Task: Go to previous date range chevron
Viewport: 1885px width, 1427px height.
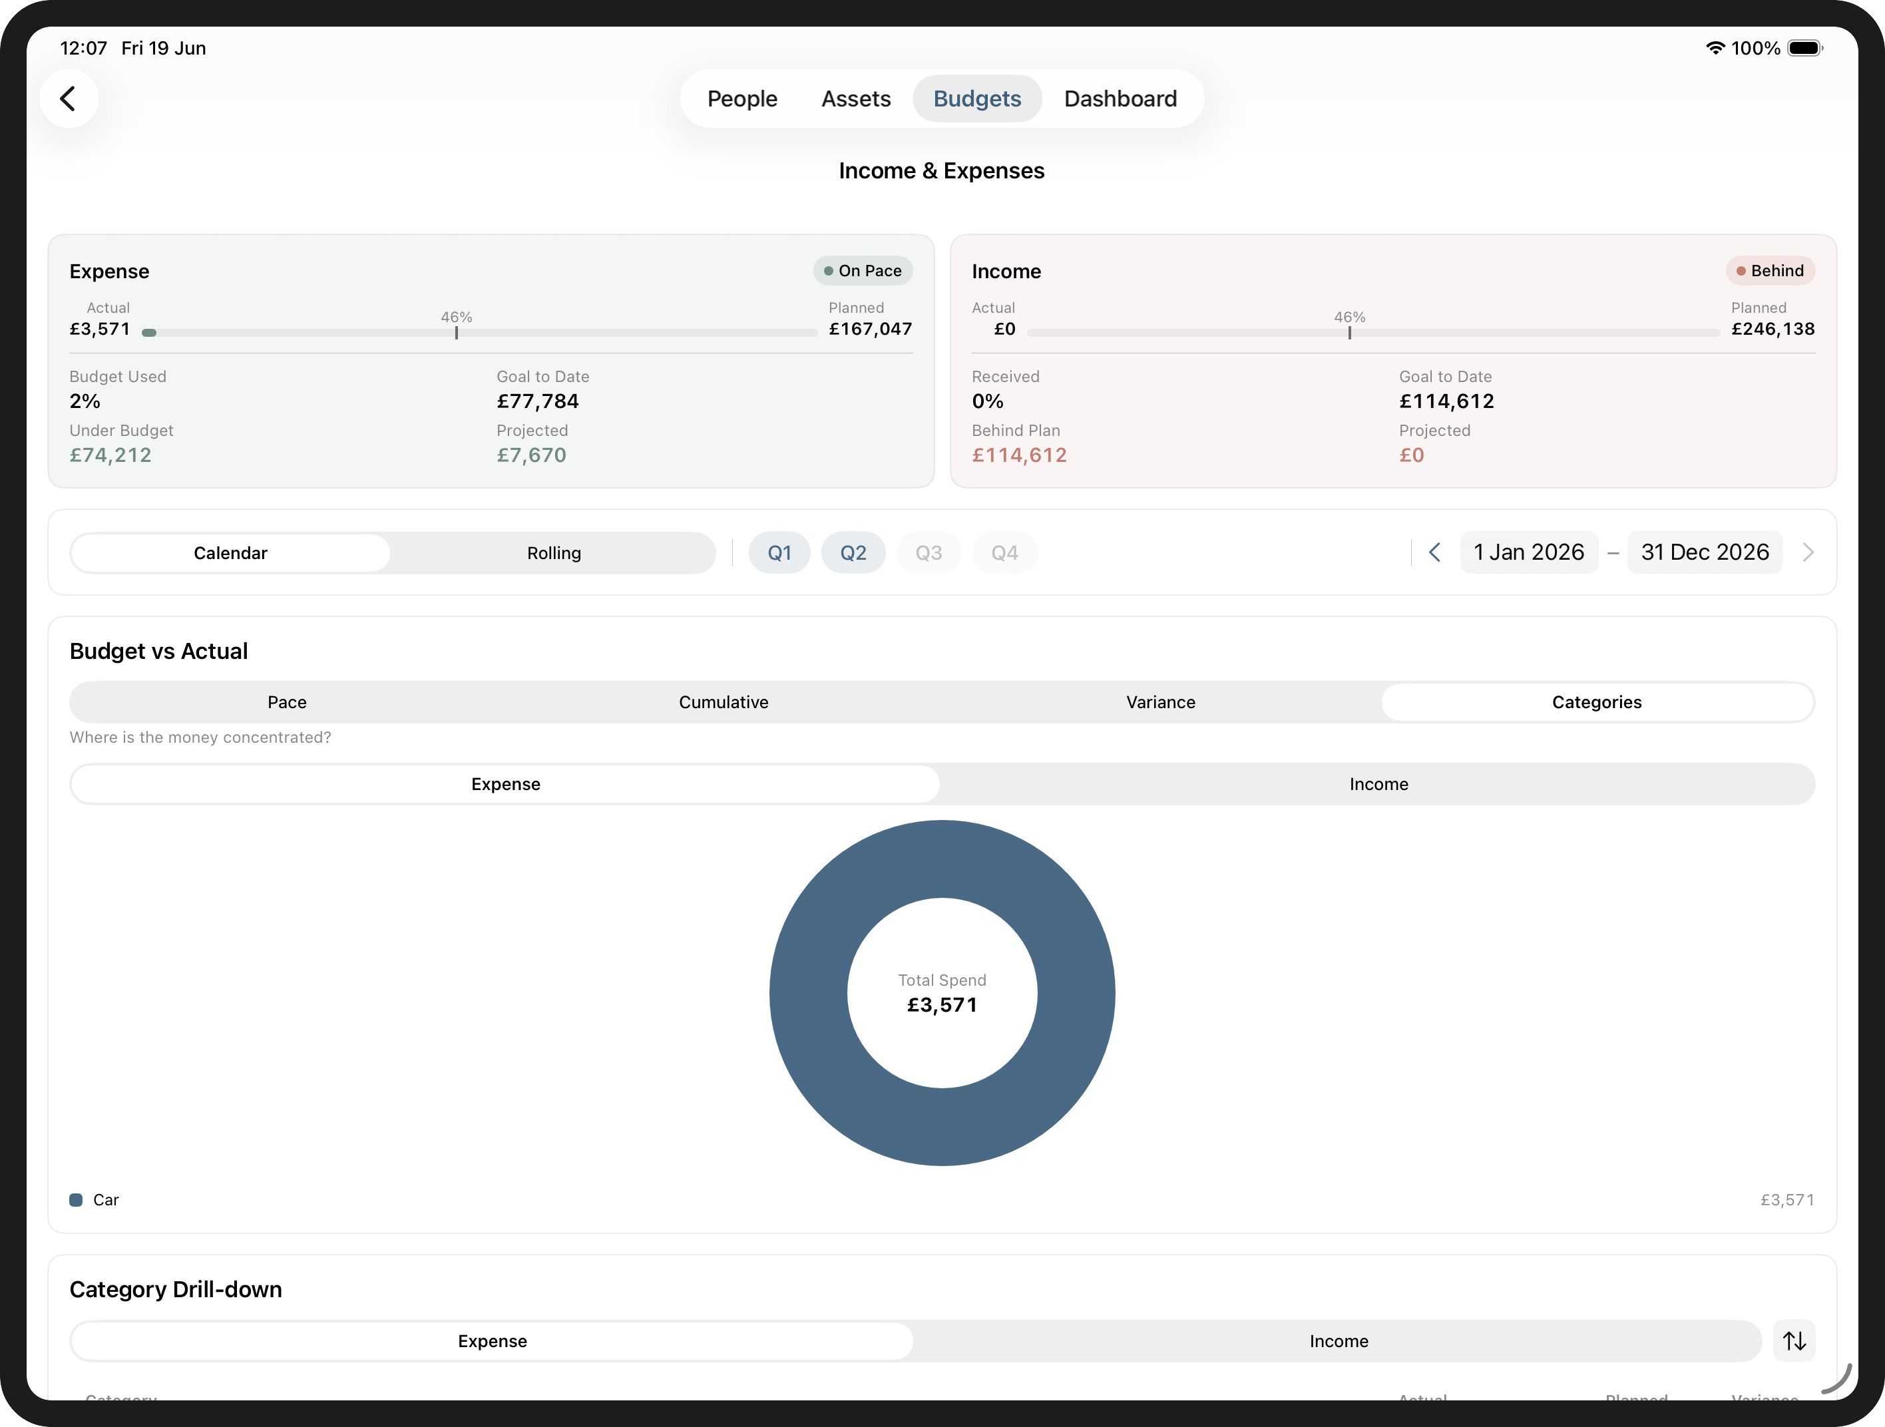Action: (x=1435, y=552)
